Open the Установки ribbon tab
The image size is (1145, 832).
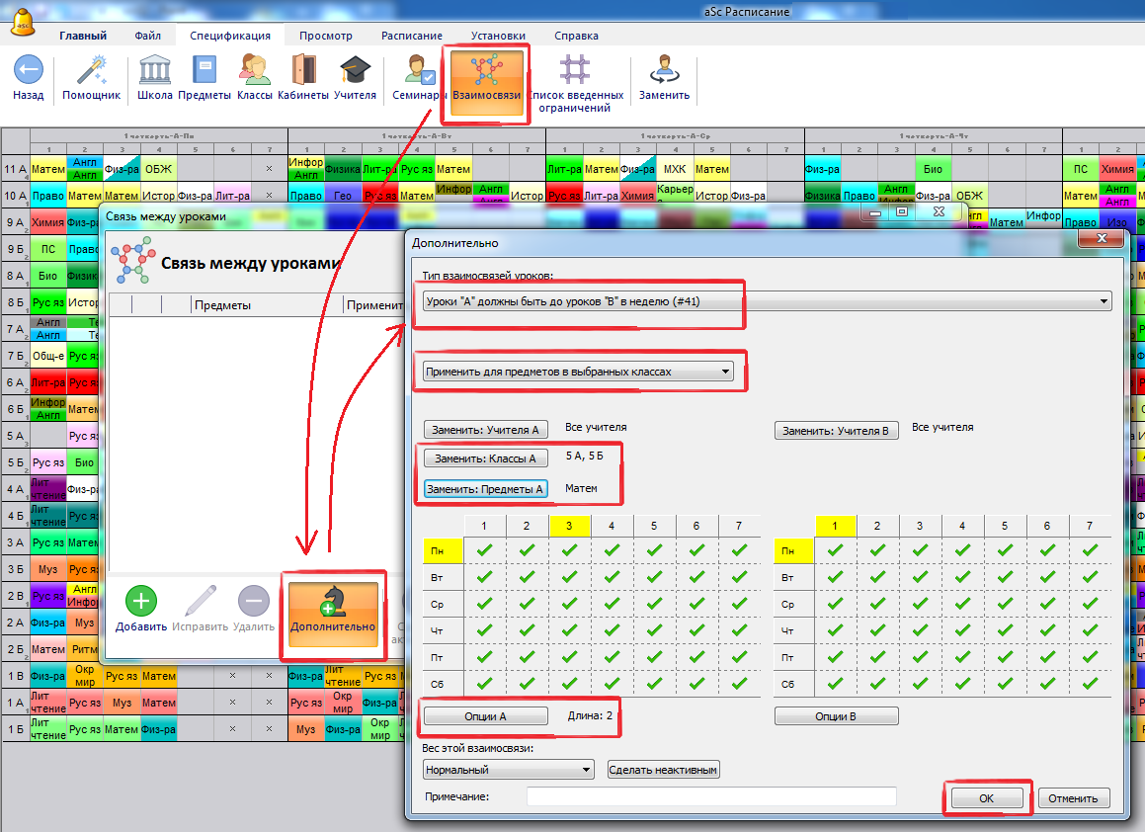tap(498, 36)
